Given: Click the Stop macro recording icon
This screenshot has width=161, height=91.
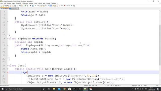Looking at the screenshot, I should [67, 6].
